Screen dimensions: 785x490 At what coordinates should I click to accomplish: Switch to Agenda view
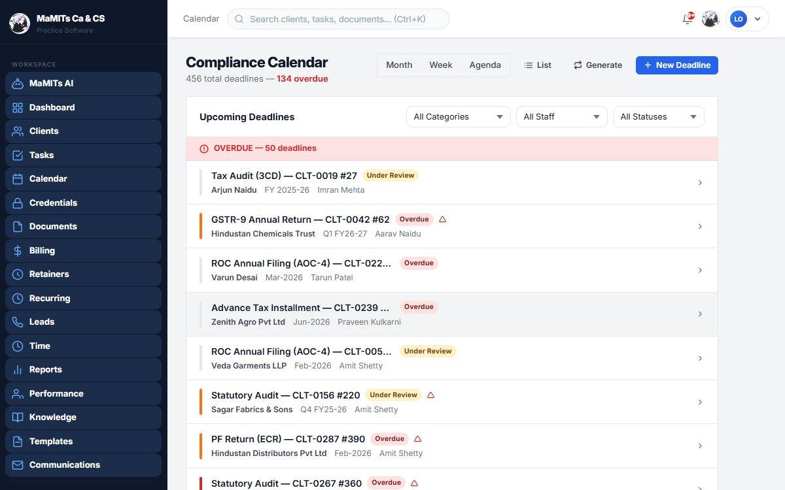click(x=485, y=65)
